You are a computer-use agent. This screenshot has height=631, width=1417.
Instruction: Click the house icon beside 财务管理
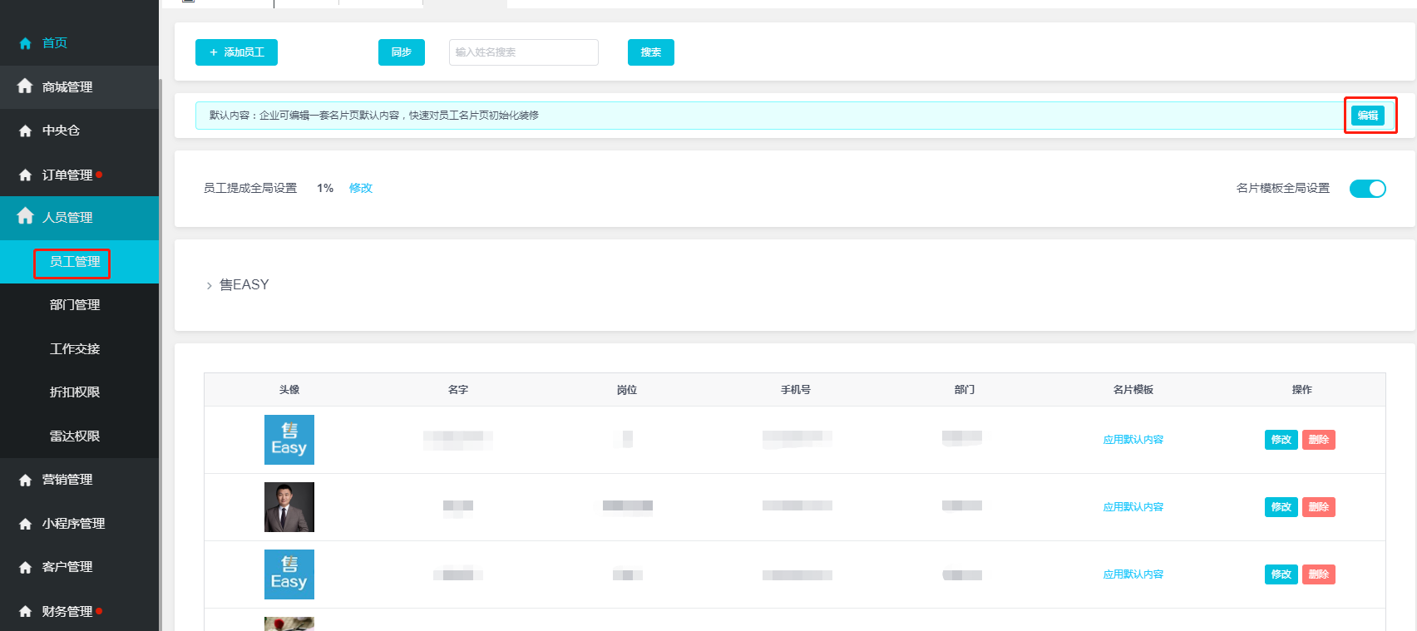coord(25,611)
